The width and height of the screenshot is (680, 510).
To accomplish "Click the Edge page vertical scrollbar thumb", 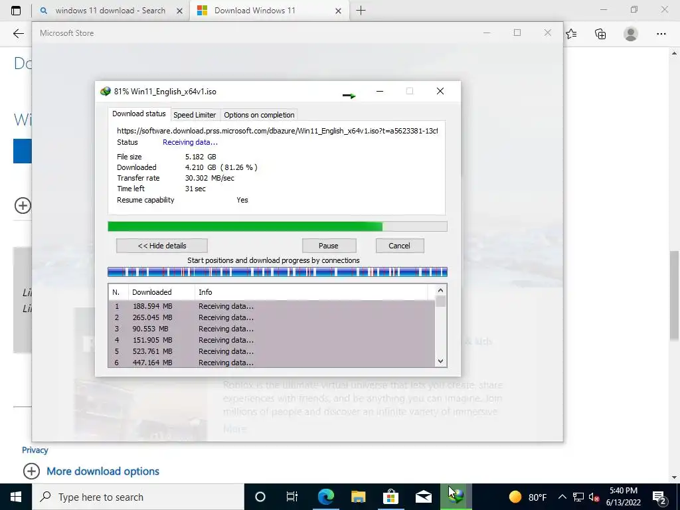I will point(674,295).
